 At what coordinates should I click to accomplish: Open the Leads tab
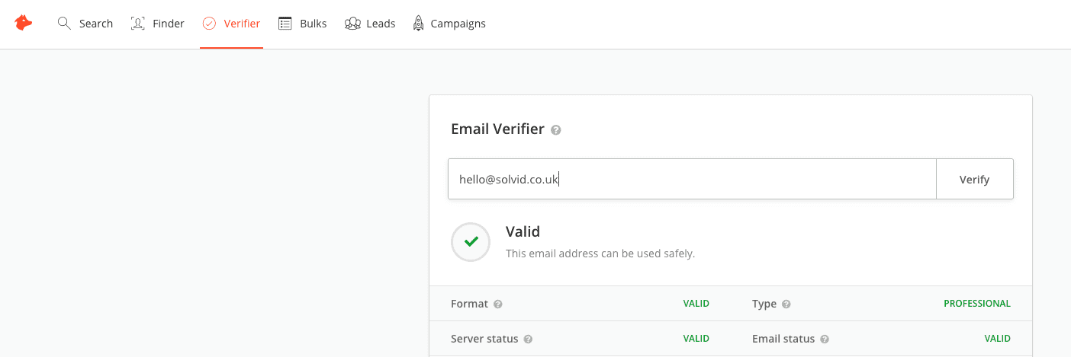point(381,24)
